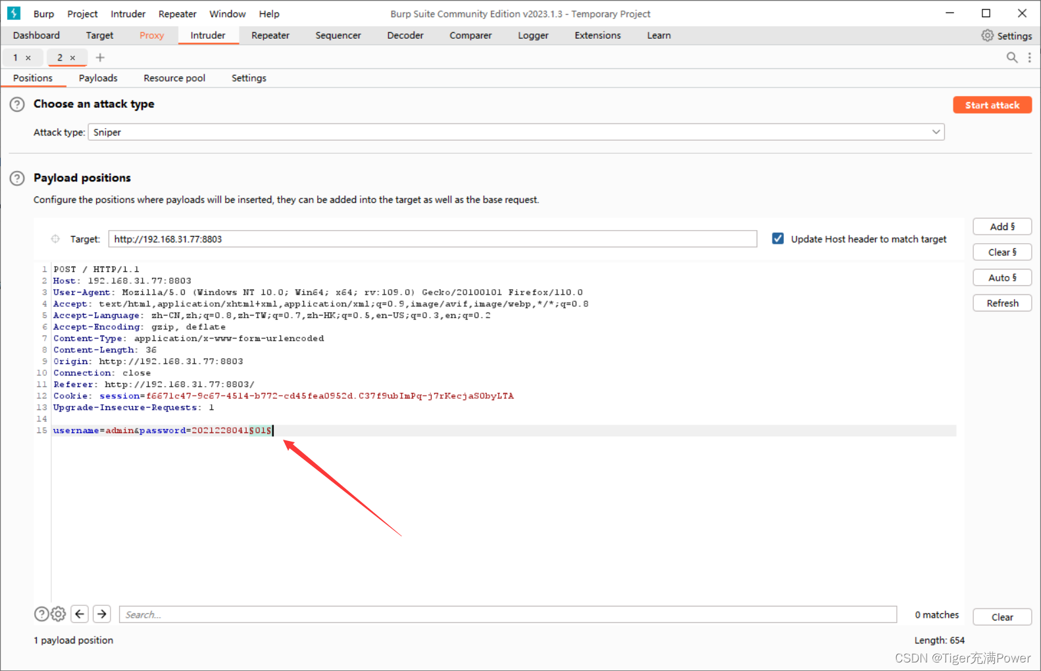Viewport: 1041px width, 671px height.
Task: Click the Start attack button
Action: (x=992, y=105)
